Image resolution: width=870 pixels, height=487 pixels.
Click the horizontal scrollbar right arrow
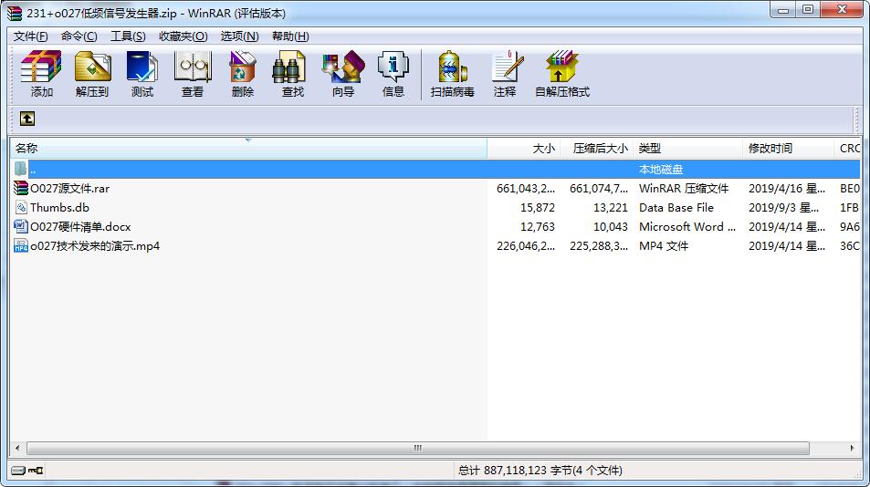(x=853, y=448)
